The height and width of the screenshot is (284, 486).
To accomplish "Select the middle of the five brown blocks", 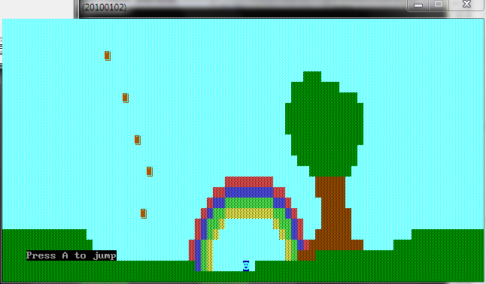I will click(138, 140).
